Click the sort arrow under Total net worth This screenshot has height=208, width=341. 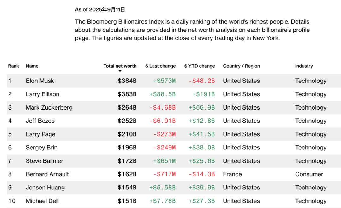pyautogui.click(x=120, y=71)
